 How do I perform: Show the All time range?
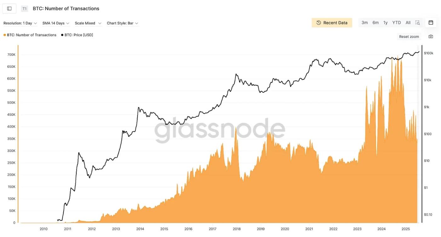coord(408,23)
